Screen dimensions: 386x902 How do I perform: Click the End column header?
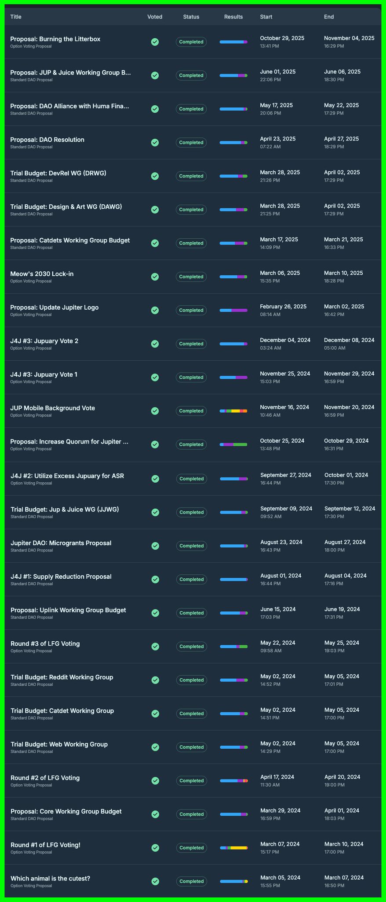pos(329,17)
